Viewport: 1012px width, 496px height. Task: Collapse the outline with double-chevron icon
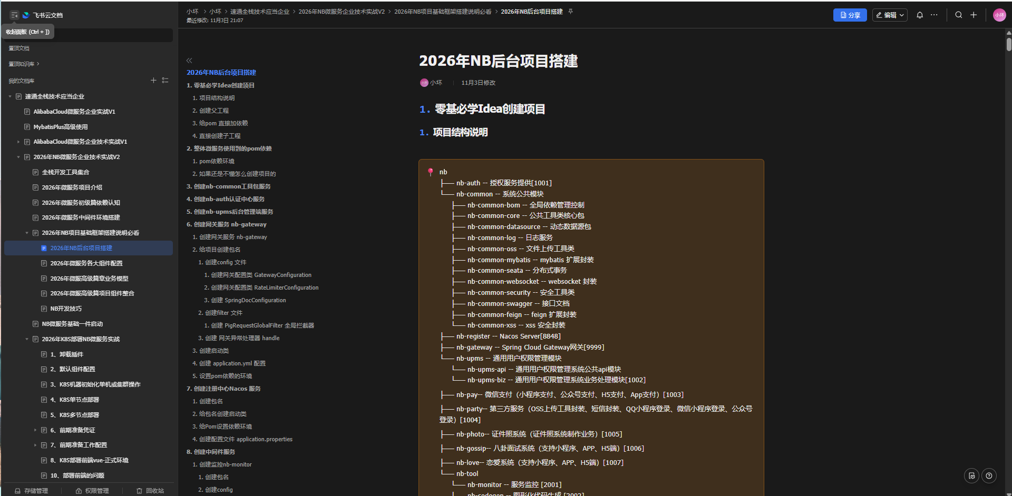[189, 61]
